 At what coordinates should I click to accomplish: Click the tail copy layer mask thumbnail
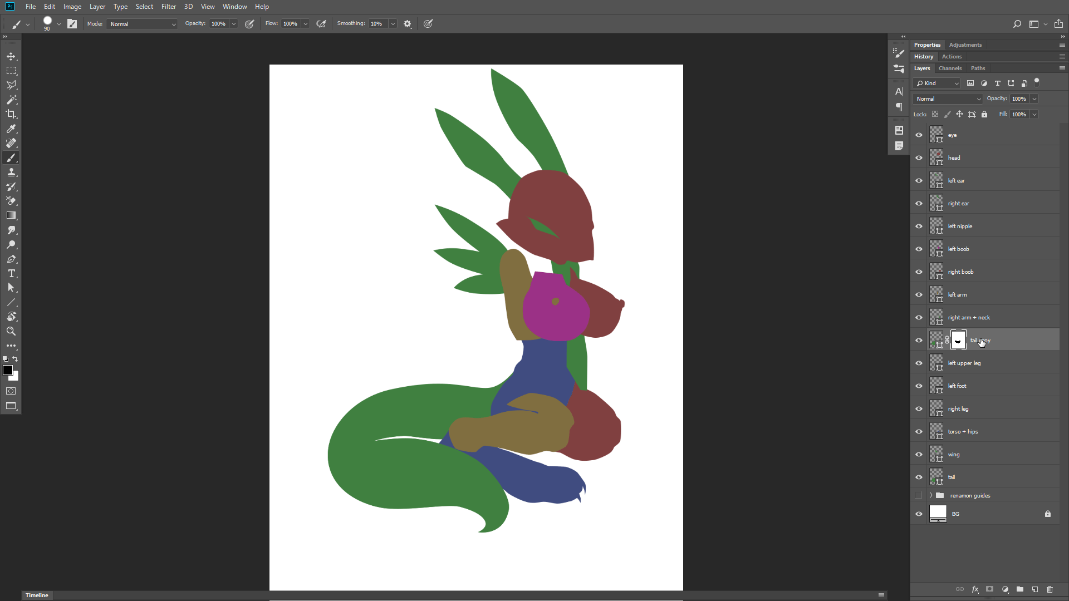pyautogui.click(x=958, y=341)
